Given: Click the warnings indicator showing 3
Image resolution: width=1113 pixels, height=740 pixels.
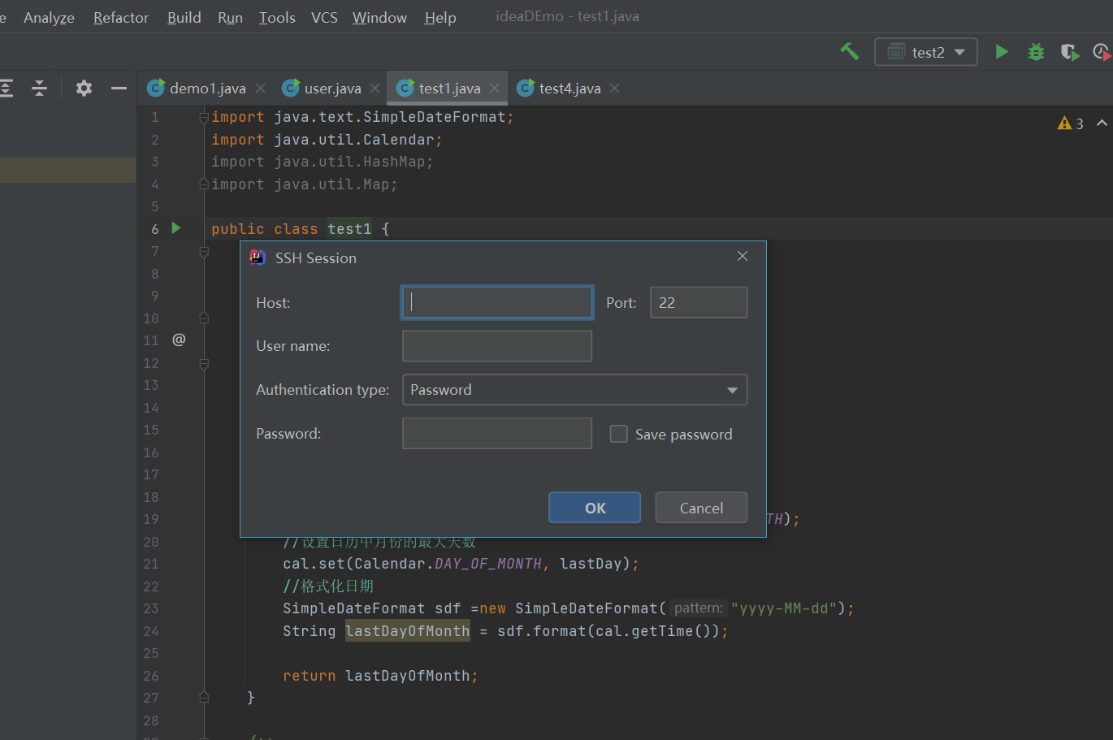Looking at the screenshot, I should [x=1070, y=123].
